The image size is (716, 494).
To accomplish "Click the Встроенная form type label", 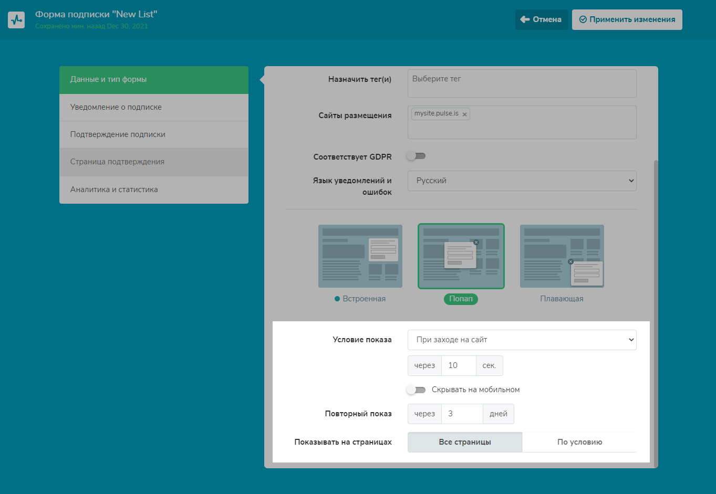I will (x=364, y=299).
